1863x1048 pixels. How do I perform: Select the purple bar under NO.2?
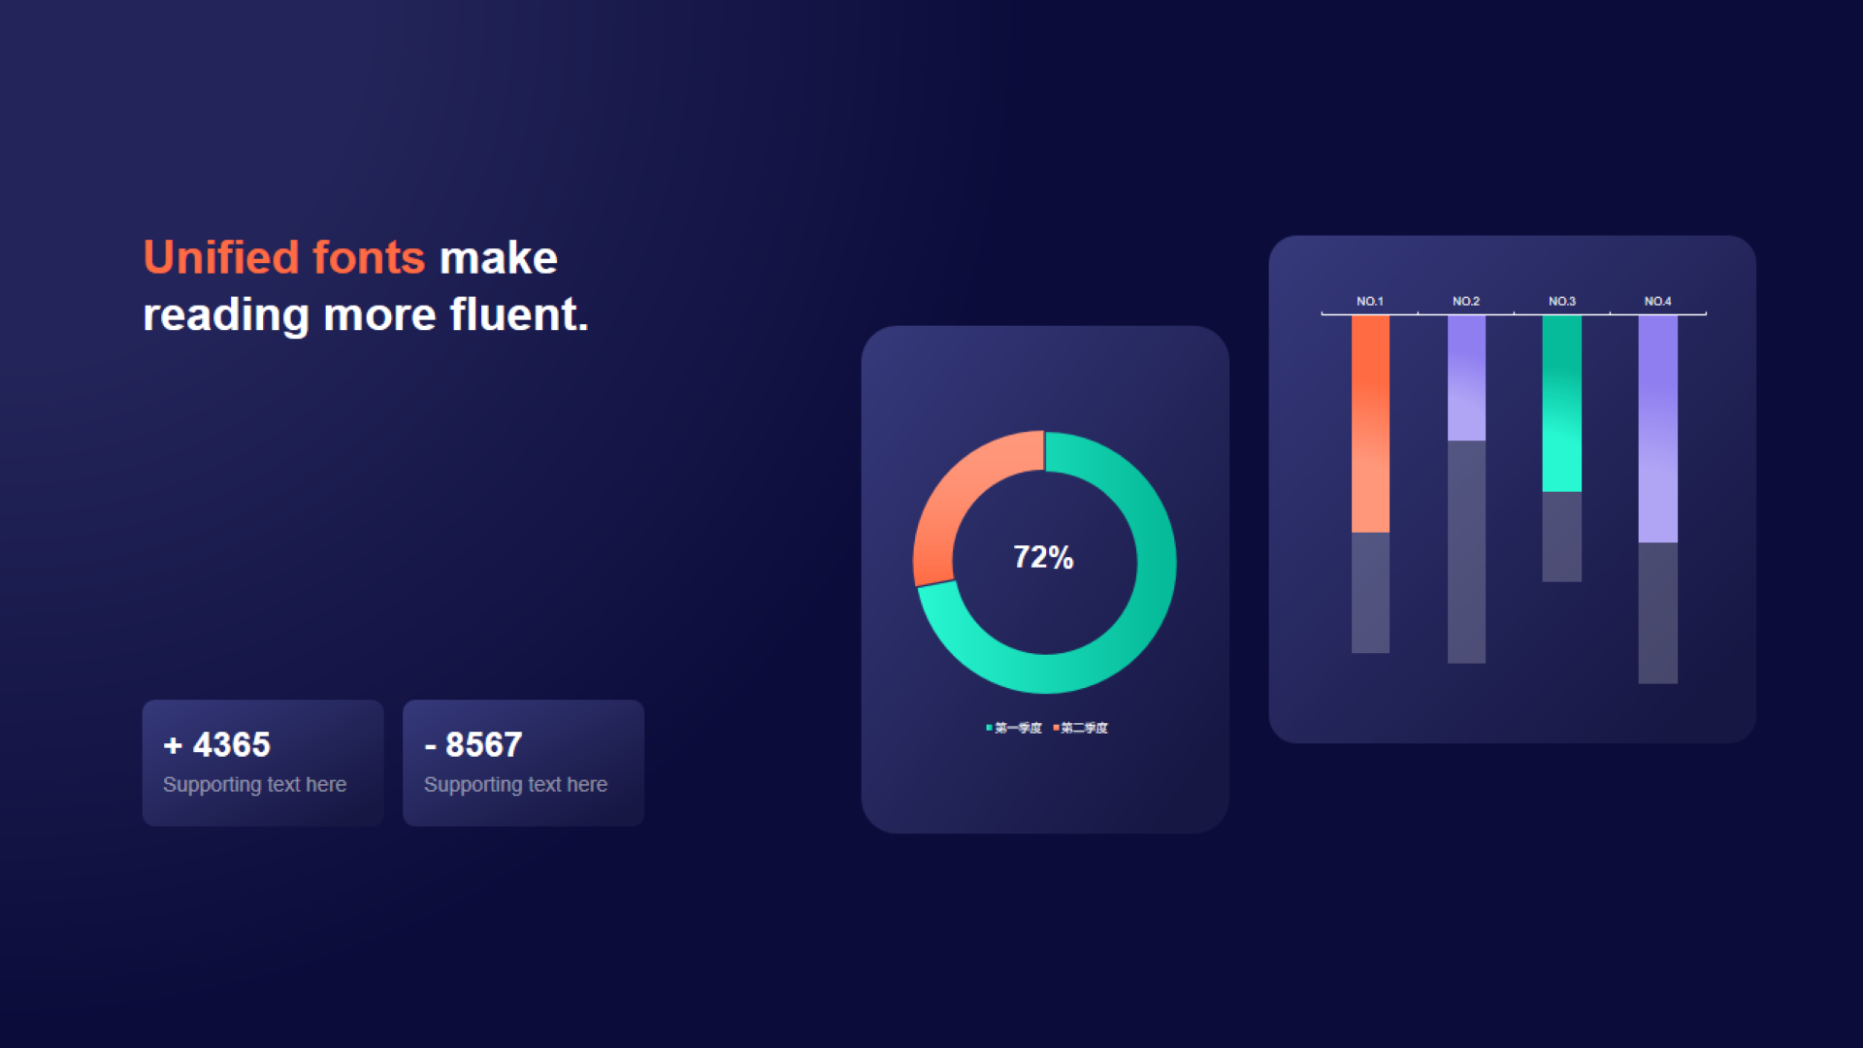pyautogui.click(x=1466, y=378)
